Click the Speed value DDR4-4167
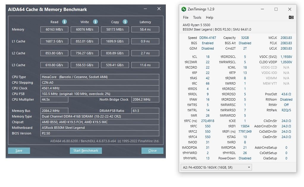This screenshot has width=304, height=187. (208, 38)
